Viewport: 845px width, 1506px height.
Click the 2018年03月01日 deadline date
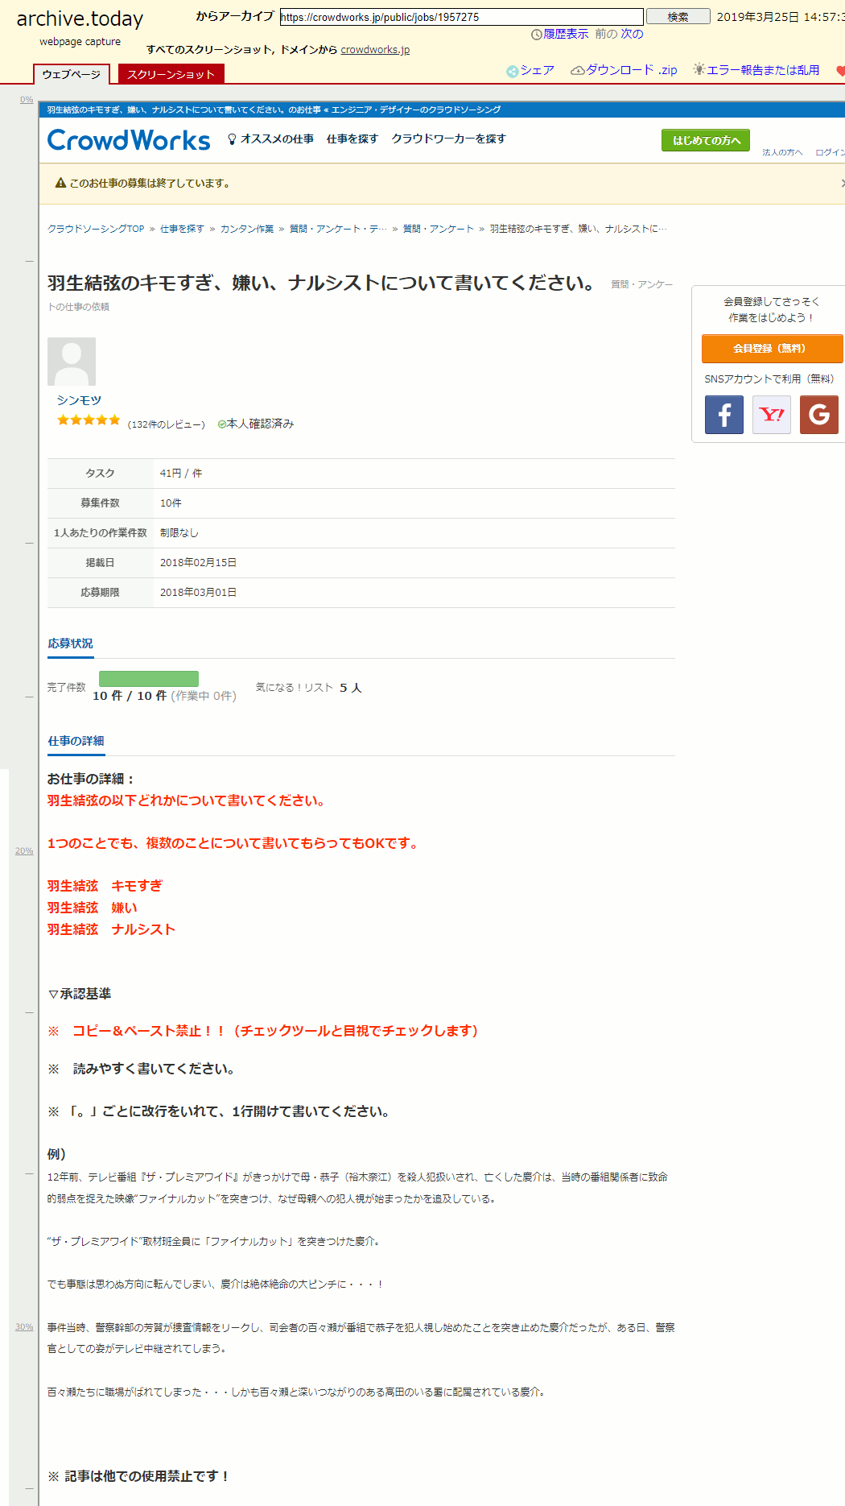point(198,593)
